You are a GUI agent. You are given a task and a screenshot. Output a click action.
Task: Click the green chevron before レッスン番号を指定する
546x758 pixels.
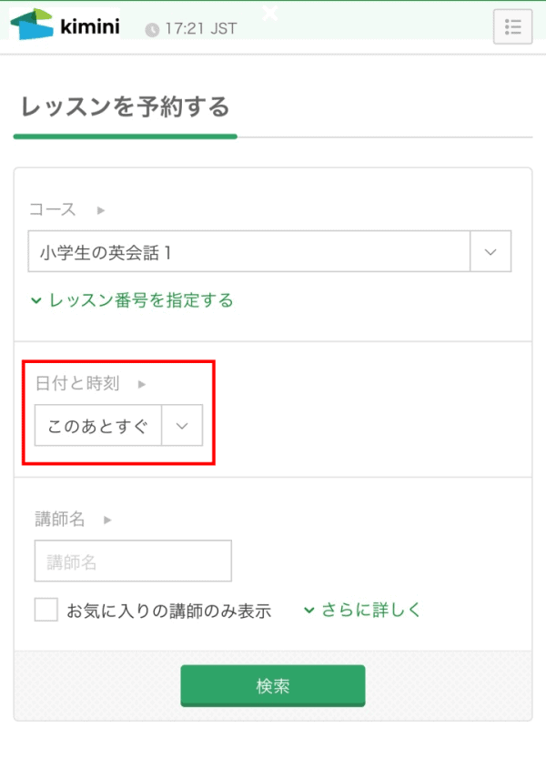click(35, 299)
